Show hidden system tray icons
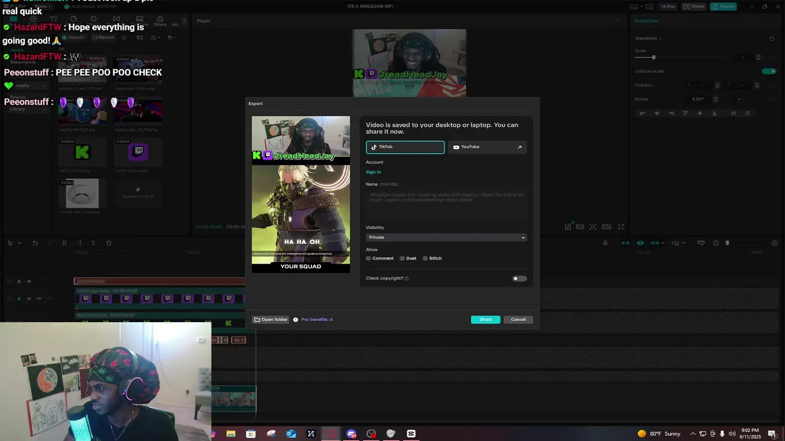Image resolution: width=785 pixels, height=441 pixels. point(693,434)
